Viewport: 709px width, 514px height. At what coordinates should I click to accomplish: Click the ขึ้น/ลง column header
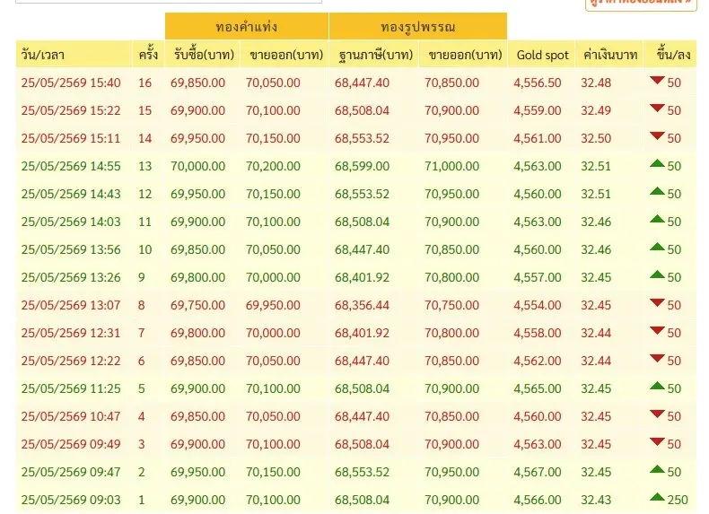pyautogui.click(x=670, y=55)
